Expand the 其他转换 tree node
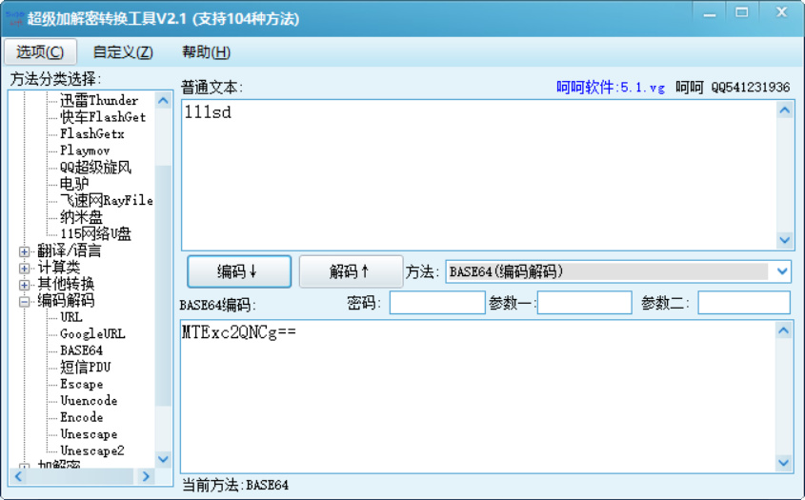This screenshot has width=805, height=500. pyautogui.click(x=24, y=285)
